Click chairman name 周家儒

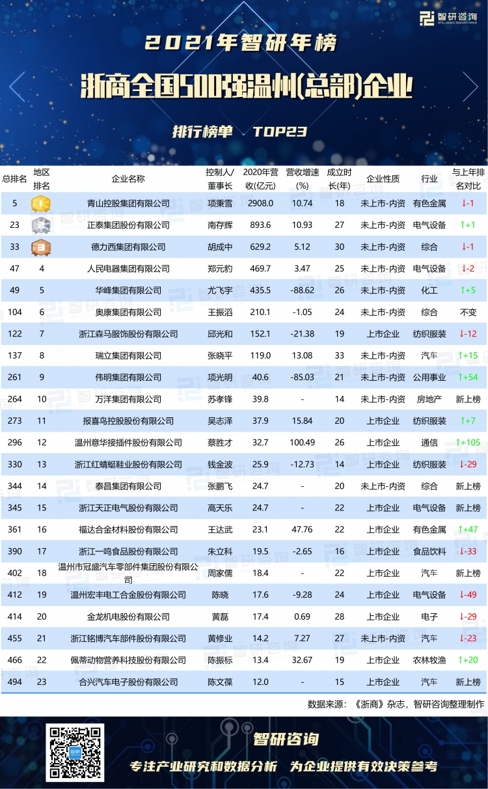click(x=219, y=574)
